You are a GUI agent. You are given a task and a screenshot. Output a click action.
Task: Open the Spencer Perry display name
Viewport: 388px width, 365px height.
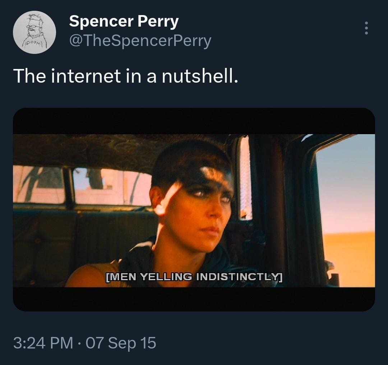(124, 22)
